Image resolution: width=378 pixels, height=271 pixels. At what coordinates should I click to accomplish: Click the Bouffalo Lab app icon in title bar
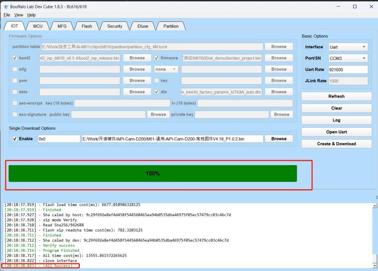click(6, 7)
